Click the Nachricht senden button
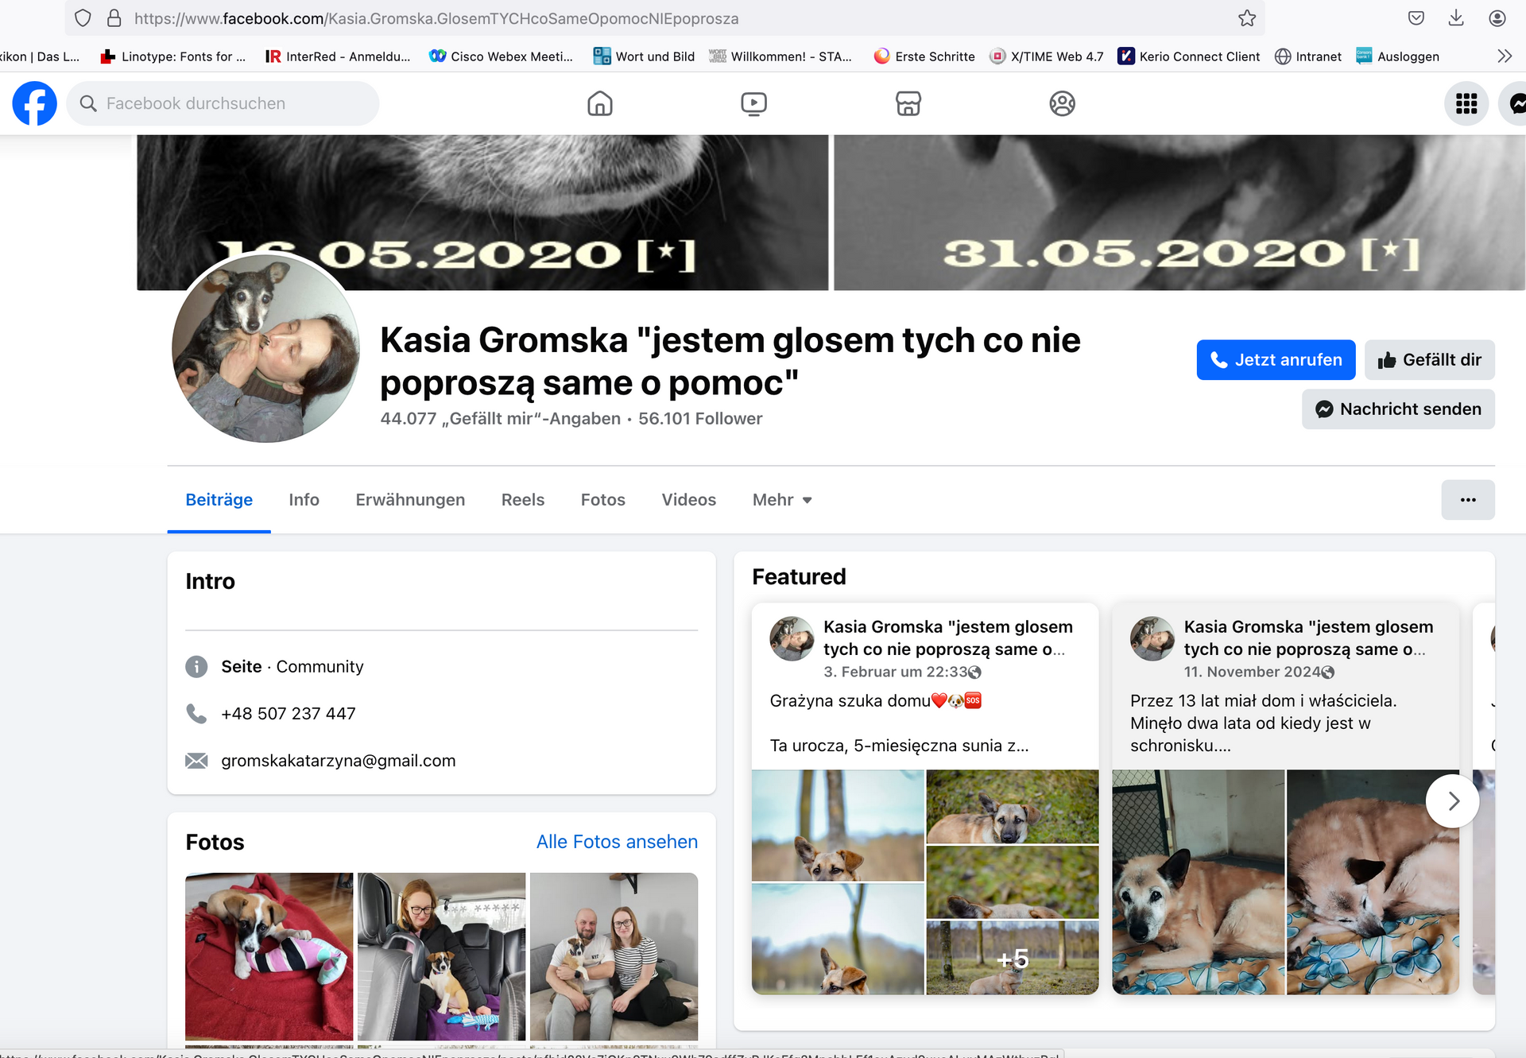The height and width of the screenshot is (1058, 1526). tap(1397, 409)
